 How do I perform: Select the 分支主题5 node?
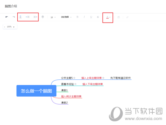(x=67, y=78)
